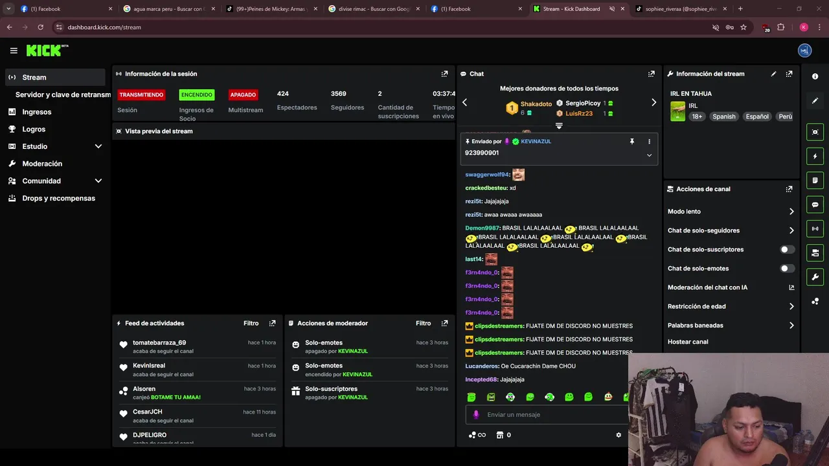
Task: Toggle the stream preview widget icon in sidebar
Action: tap(815, 132)
